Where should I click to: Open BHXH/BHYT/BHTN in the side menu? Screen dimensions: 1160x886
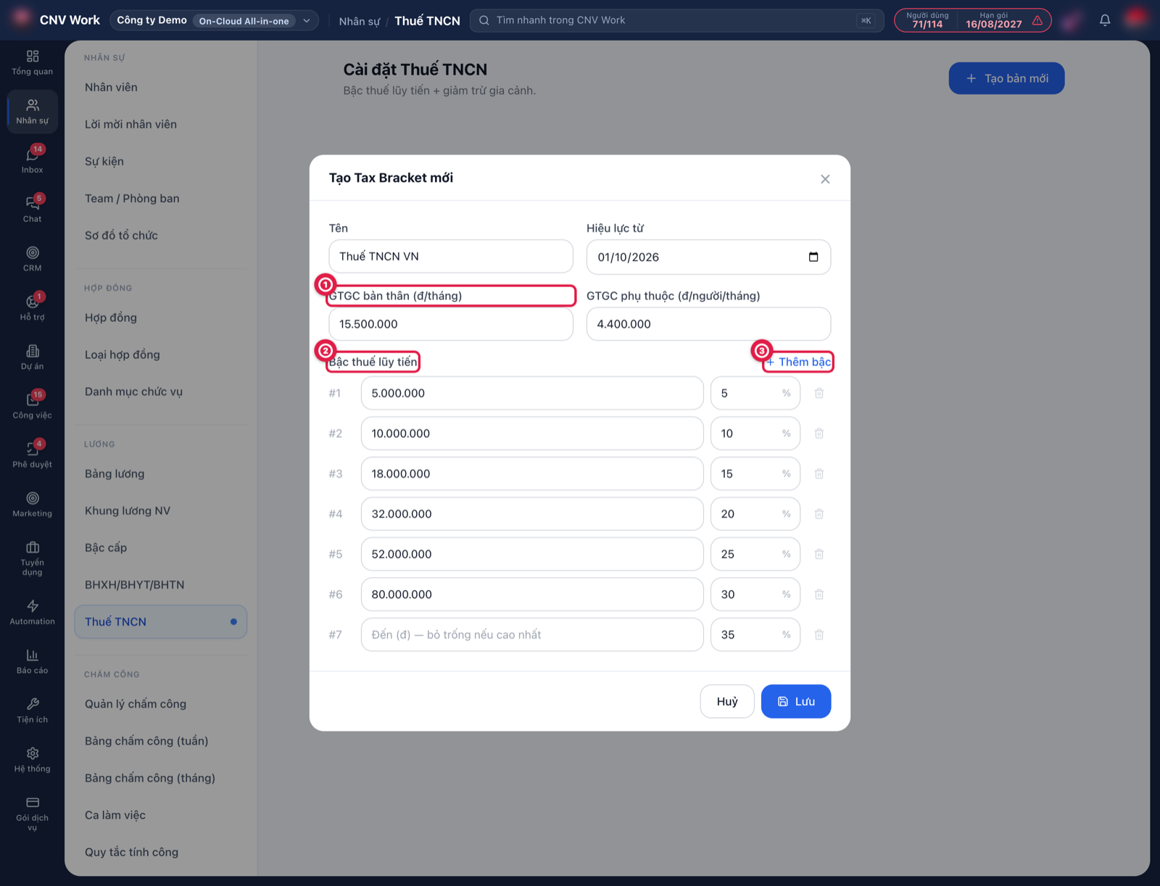pos(160,584)
